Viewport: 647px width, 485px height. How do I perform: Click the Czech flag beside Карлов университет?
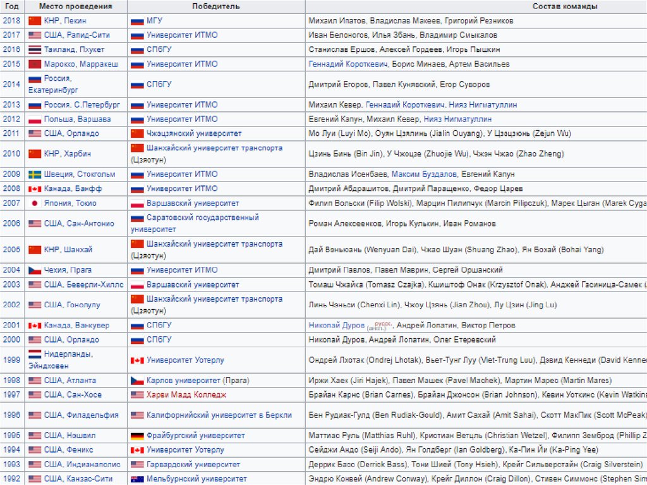(x=137, y=381)
